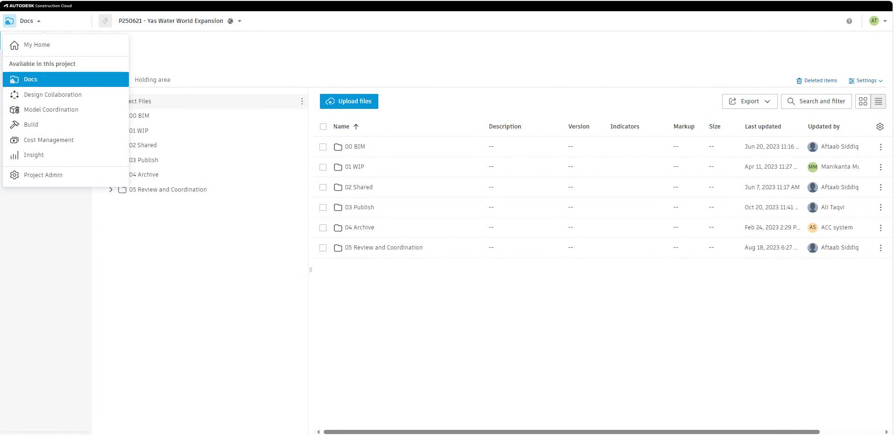Select 03 Publish in the folder tree
The image size is (894, 435).
click(x=144, y=160)
